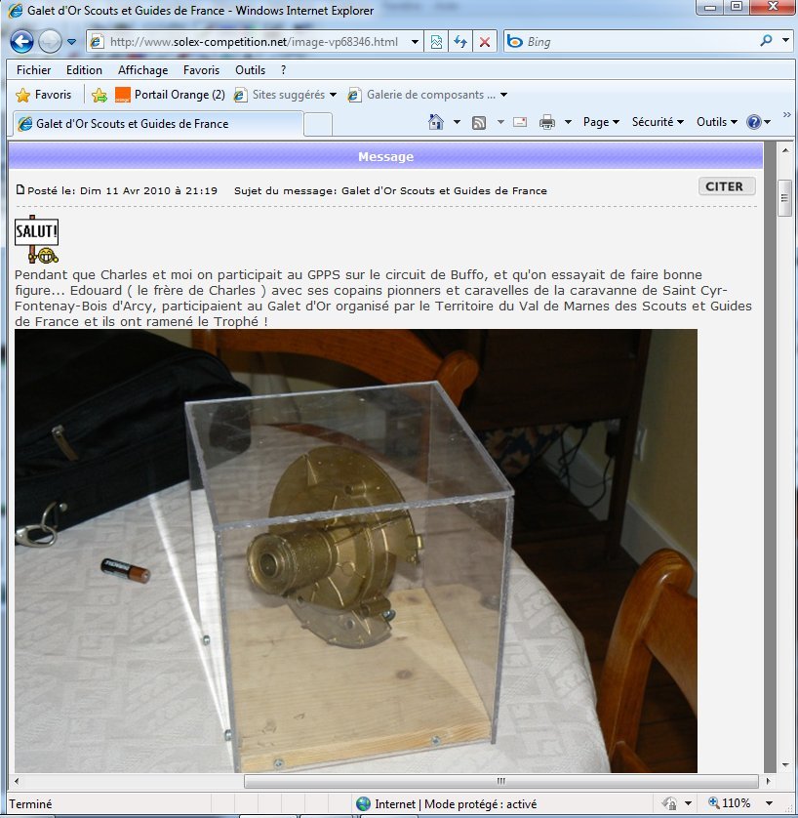Click the horizontal scroll left arrow
Image resolution: width=798 pixels, height=818 pixels.
click(x=17, y=781)
